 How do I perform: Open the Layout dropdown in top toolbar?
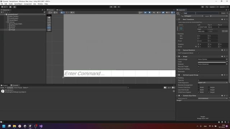224,7
